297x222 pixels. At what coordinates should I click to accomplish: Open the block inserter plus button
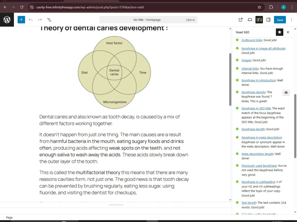[21, 20]
